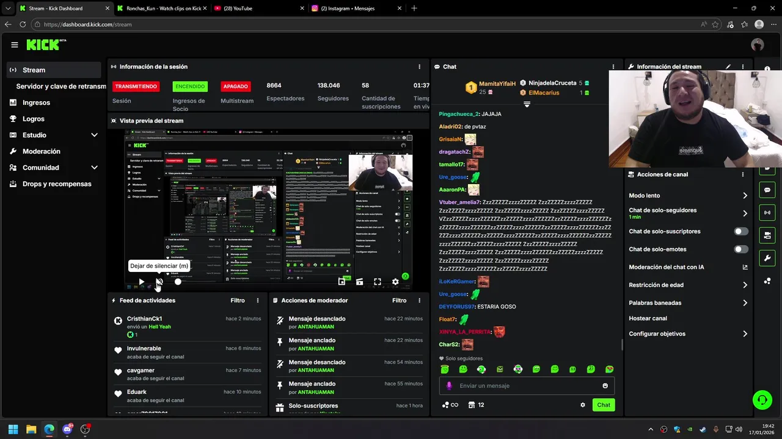Image resolution: width=782 pixels, height=439 pixels.
Task: Switch to YouTube browser tab
Action: point(259,9)
